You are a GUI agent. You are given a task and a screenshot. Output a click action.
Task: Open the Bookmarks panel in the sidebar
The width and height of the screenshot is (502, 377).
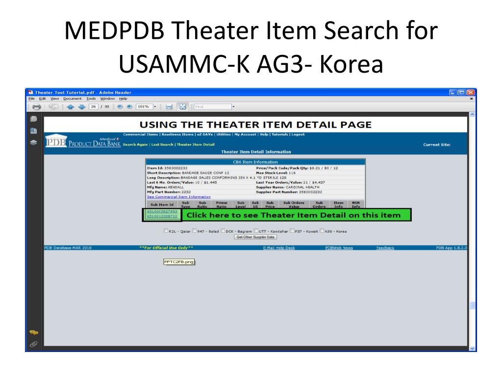click(34, 131)
